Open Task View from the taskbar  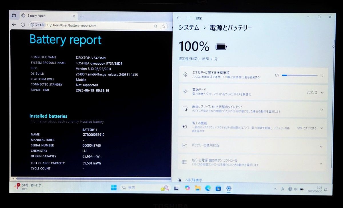176,189
